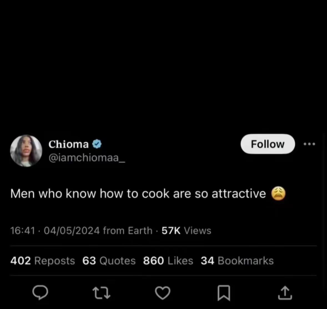This screenshot has width=327, height=309.
Task: Click the weary face emoji in the tweet
Action: click(x=278, y=194)
